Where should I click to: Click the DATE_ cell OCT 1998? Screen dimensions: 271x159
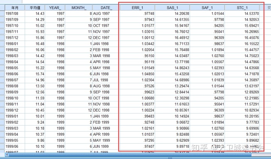pos(106,98)
